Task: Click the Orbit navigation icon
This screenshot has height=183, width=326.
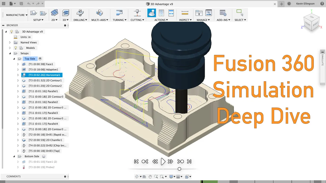Action: [137, 177]
